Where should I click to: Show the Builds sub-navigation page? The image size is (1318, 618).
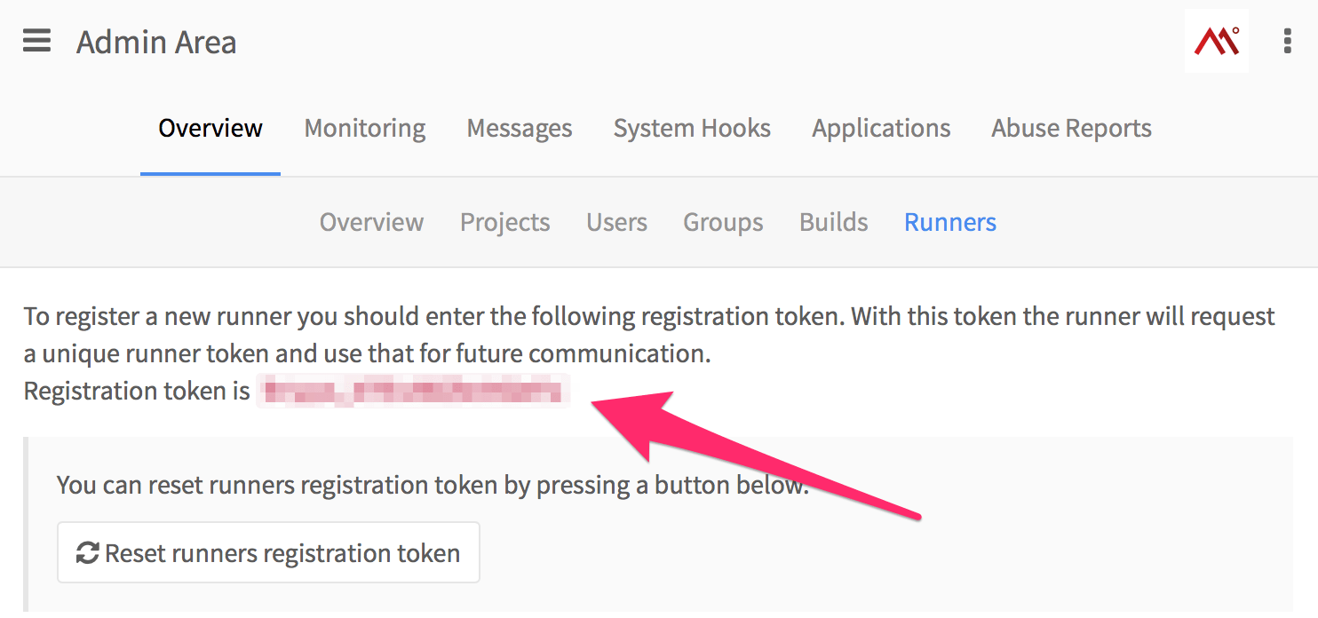click(x=834, y=222)
